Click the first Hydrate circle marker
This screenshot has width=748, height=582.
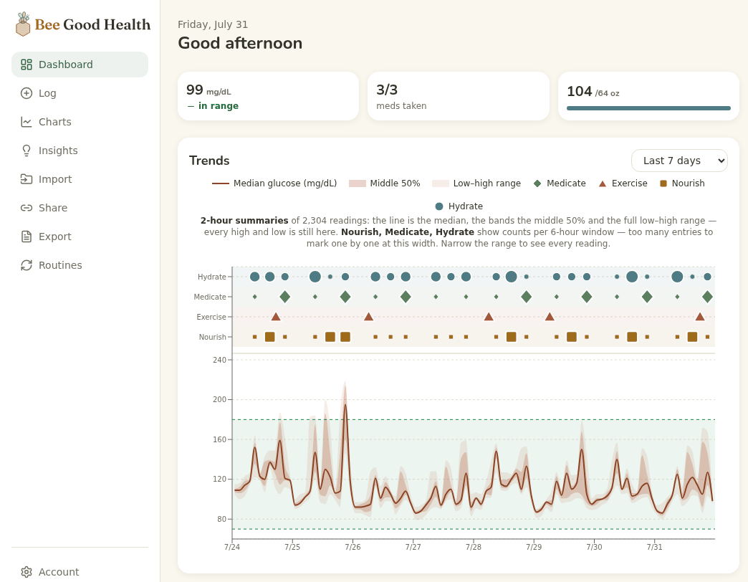click(x=255, y=277)
